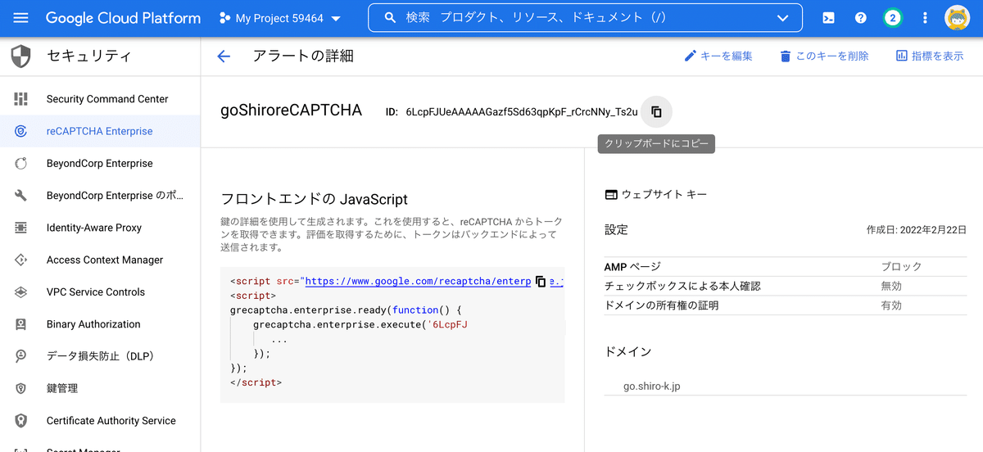Click the AMP ページ setting row

pyautogui.click(x=786, y=267)
